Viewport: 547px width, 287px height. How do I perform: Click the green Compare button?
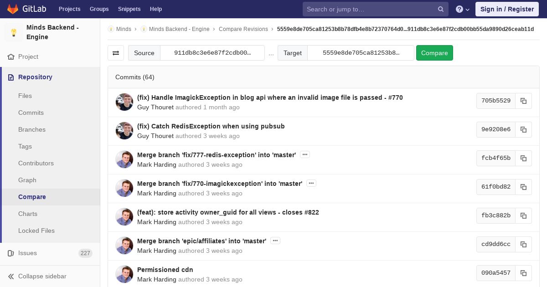[x=434, y=53]
